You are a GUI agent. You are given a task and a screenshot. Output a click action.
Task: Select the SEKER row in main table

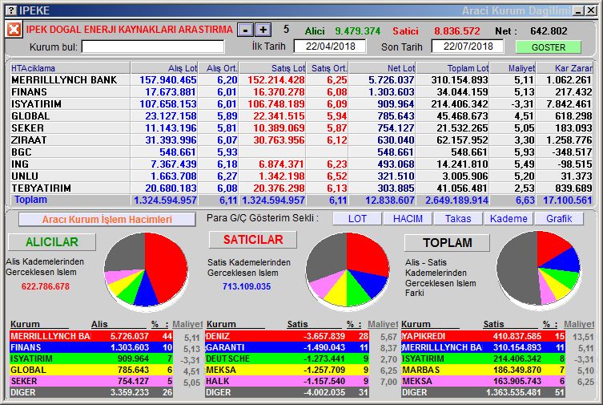301,128
